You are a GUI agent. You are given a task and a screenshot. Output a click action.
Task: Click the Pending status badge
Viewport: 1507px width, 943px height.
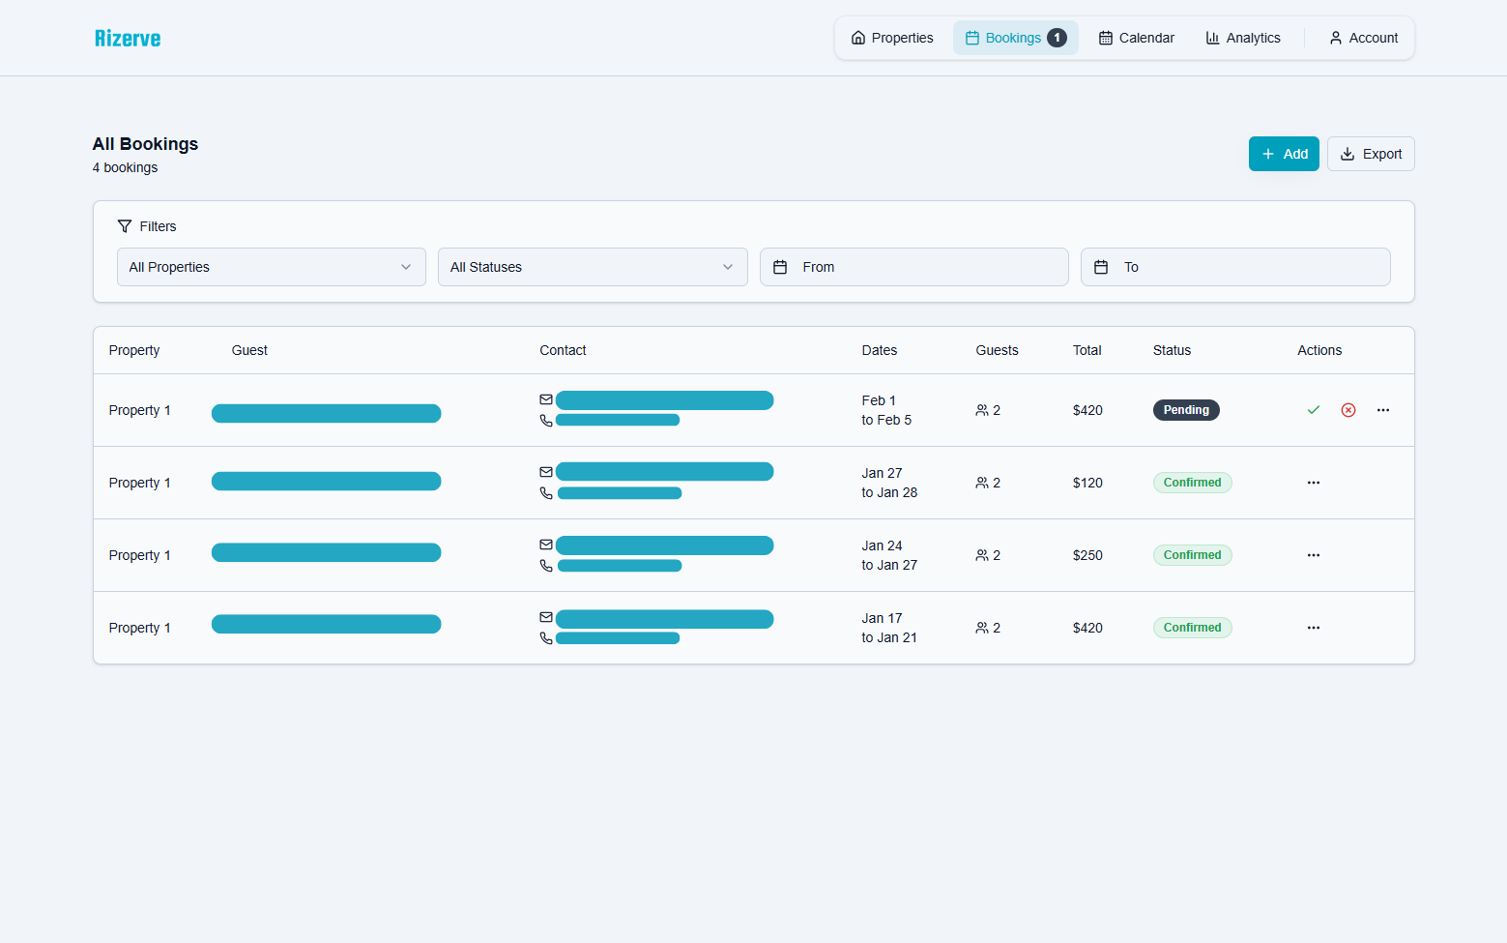pyautogui.click(x=1186, y=409)
